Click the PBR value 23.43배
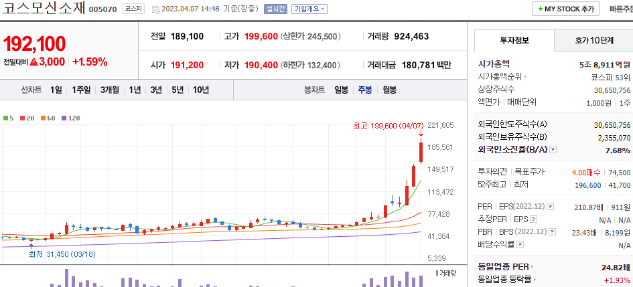The image size is (633, 287). tap(583, 232)
